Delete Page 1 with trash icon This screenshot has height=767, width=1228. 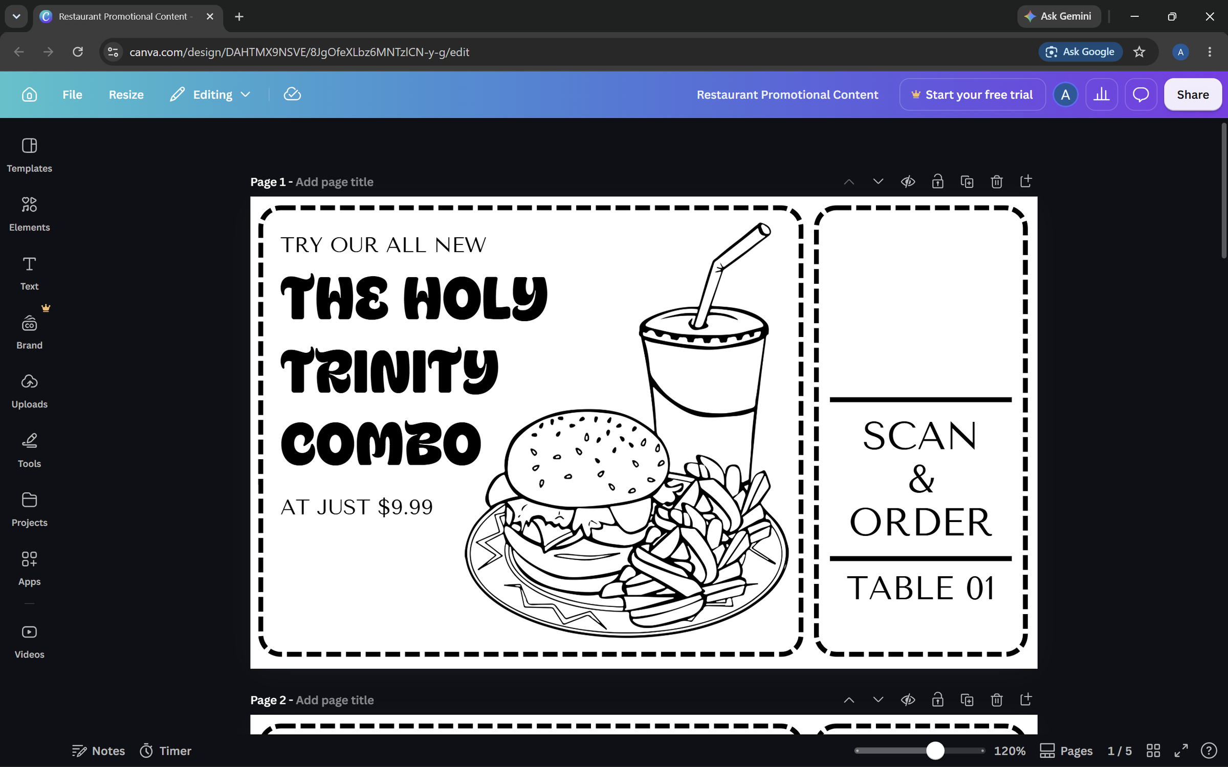pos(996,182)
